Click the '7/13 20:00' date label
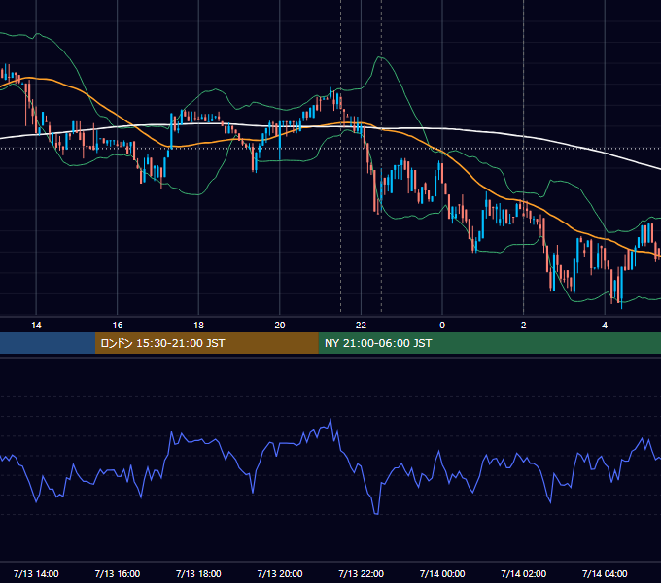The height and width of the screenshot is (583, 661). pos(280,573)
